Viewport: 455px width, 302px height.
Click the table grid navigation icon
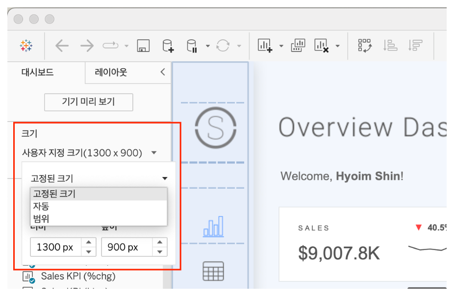(213, 271)
